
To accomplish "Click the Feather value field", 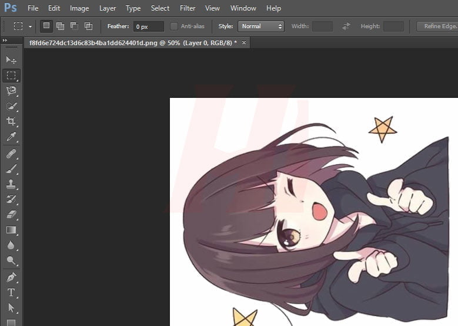I will coord(148,26).
